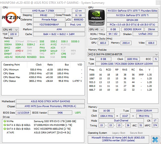
Task: Click the GTX 1070 Ti Founders Edition field
Action: tap(132, 11)
